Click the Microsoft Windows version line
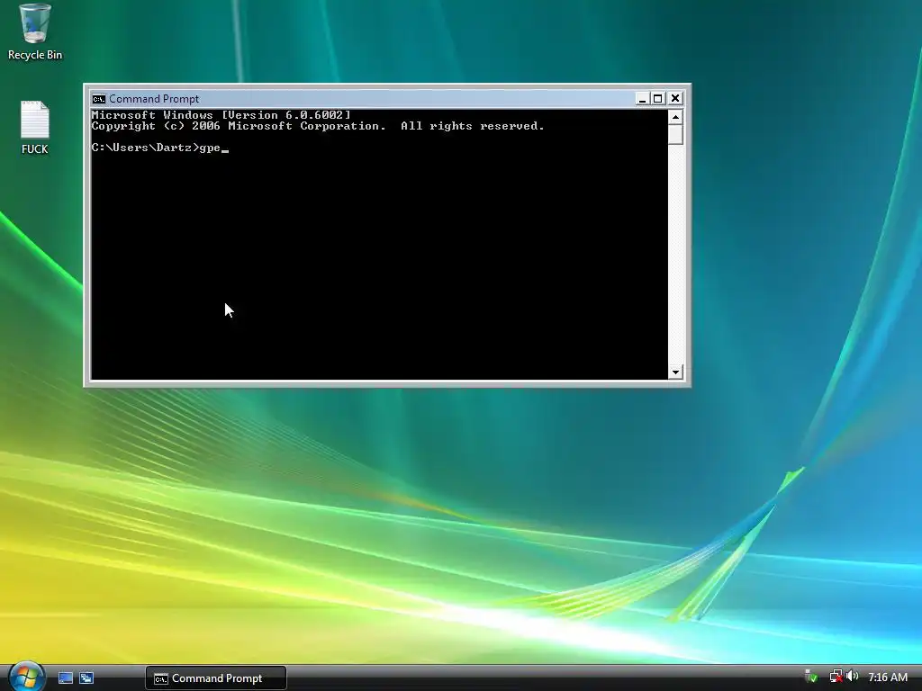 tap(221, 115)
